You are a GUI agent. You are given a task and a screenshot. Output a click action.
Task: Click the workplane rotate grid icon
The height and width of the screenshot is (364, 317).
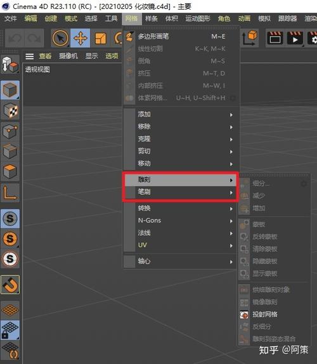10,351
